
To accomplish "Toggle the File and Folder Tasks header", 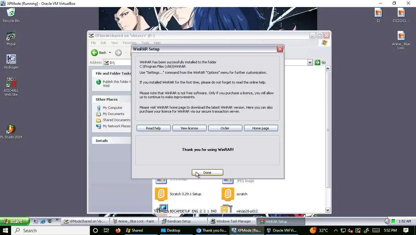I will tap(111, 73).
